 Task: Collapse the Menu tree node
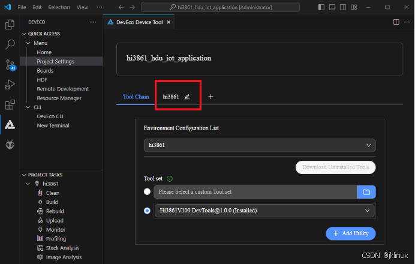coord(28,43)
